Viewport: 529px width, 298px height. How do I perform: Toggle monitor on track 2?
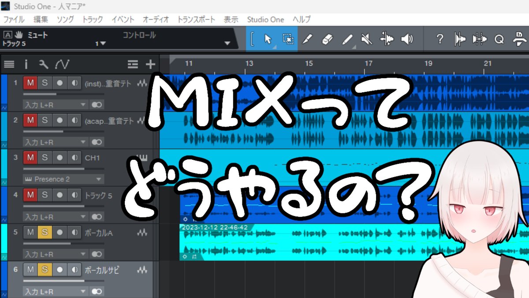74,120
